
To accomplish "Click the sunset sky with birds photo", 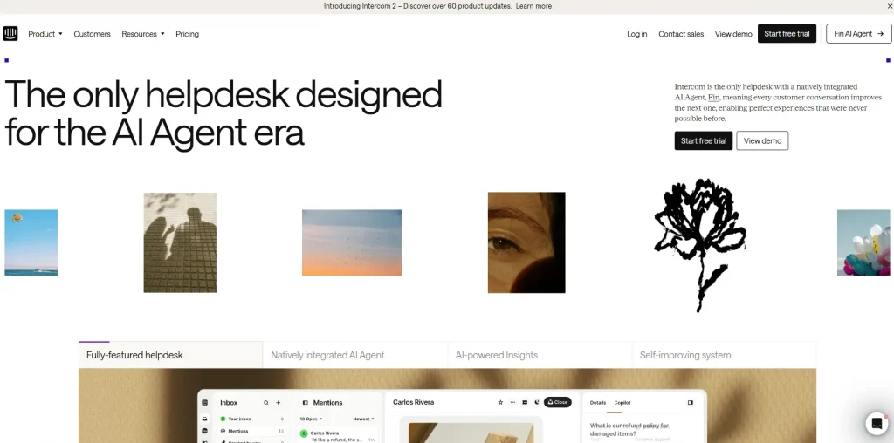I will pos(352,242).
